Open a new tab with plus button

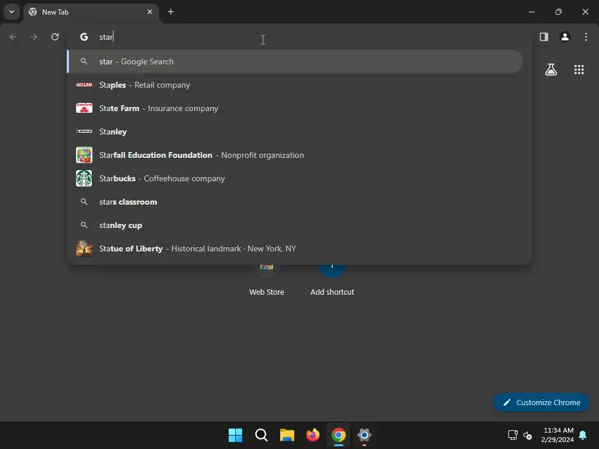[171, 12]
